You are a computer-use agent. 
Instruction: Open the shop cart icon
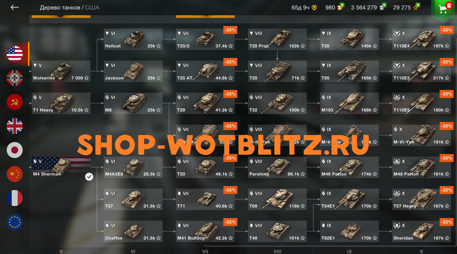click(444, 9)
